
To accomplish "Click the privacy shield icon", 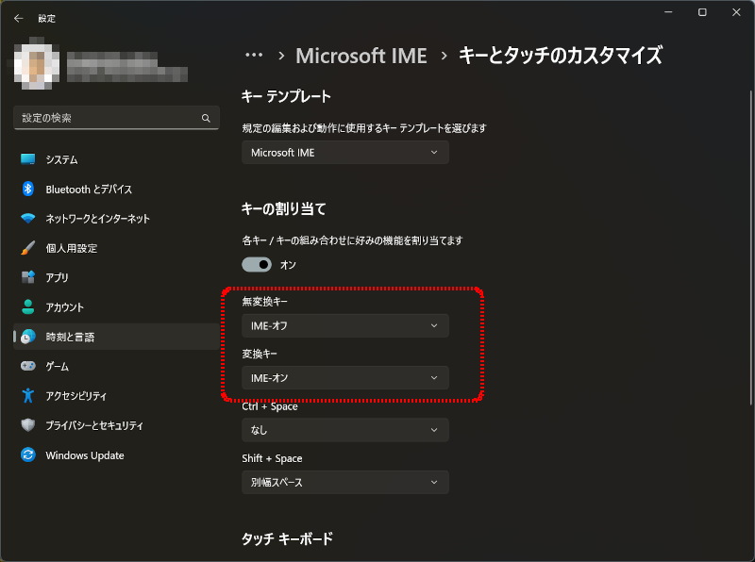I will click(28, 425).
